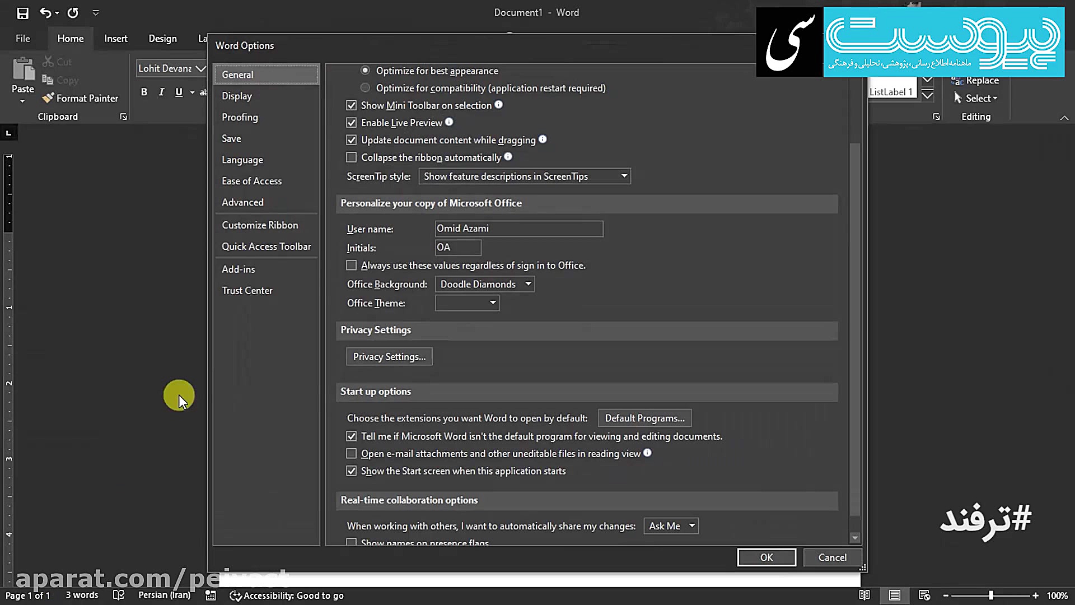Switch to the Insert ribbon tab

pos(116,38)
